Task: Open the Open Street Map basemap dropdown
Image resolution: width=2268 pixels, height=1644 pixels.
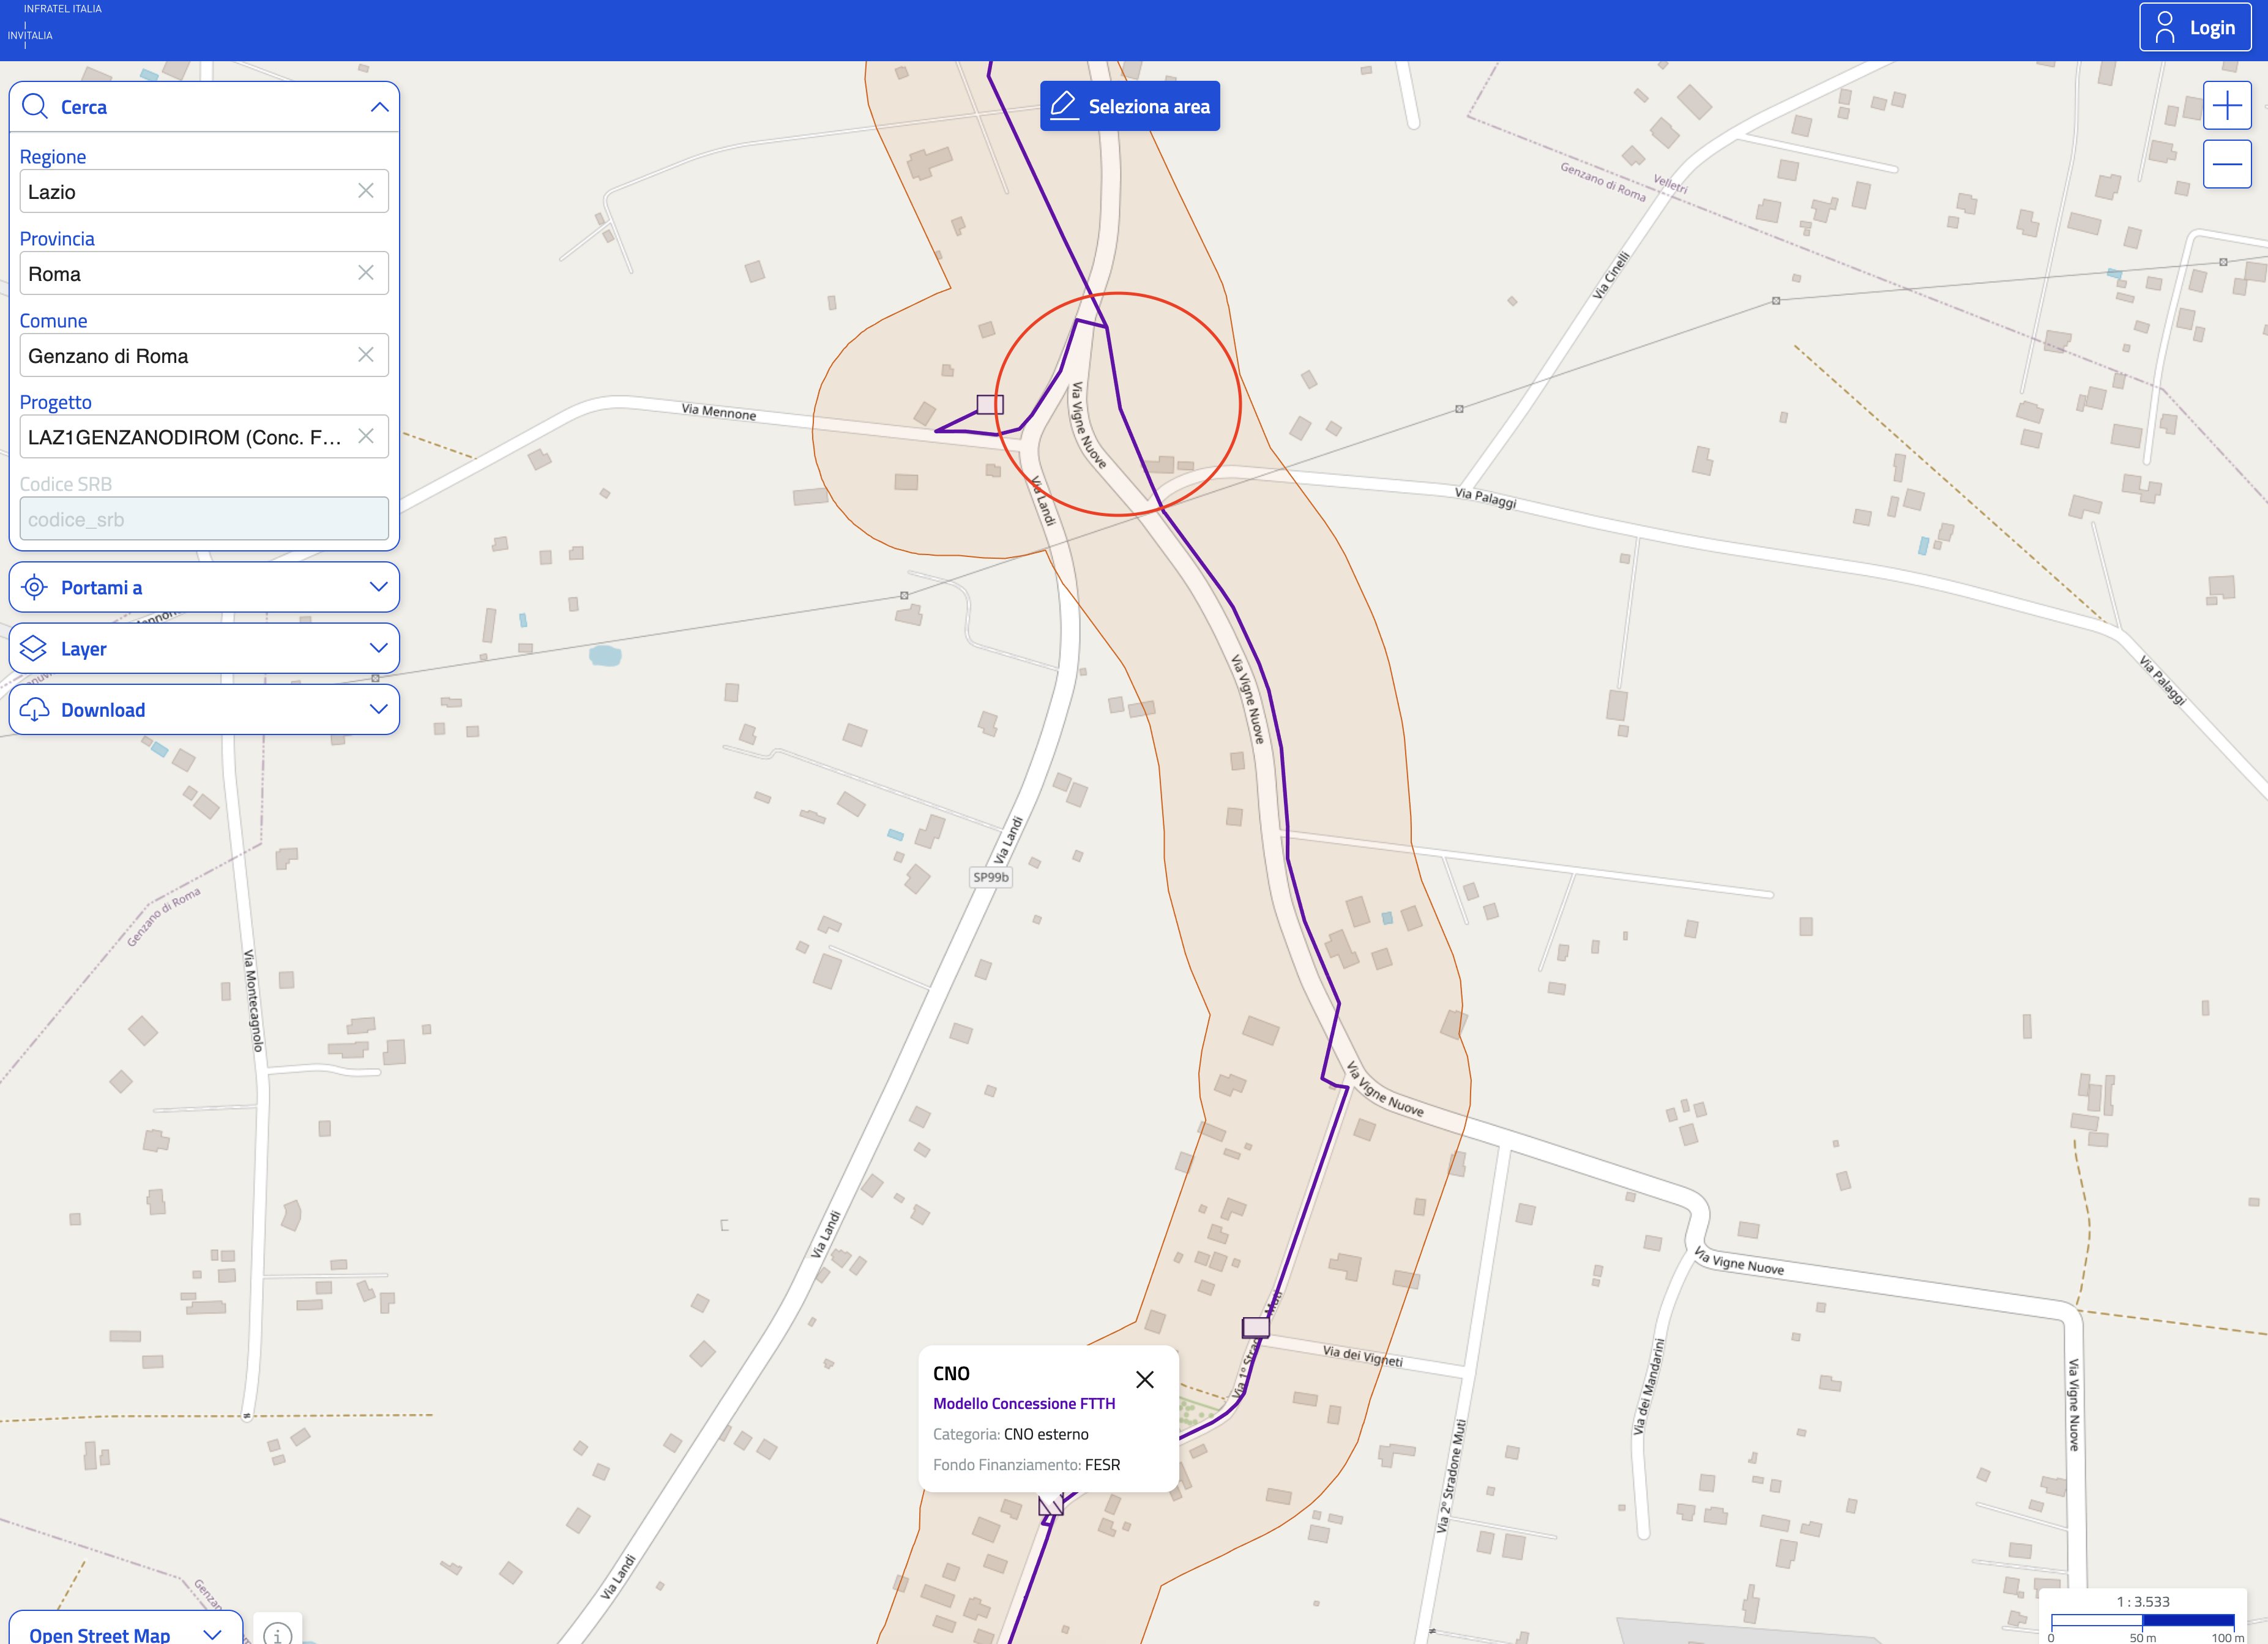Action: click(x=126, y=1632)
